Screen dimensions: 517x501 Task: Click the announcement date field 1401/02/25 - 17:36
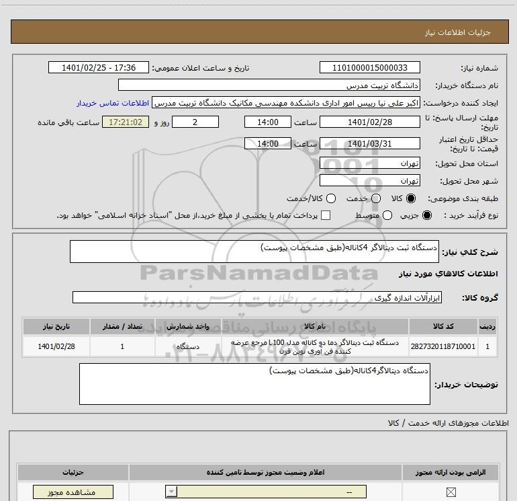[99, 67]
